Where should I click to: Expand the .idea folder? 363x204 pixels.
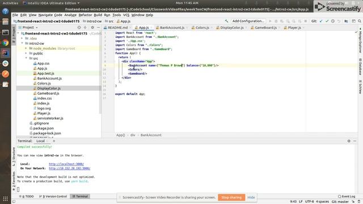[22, 39]
